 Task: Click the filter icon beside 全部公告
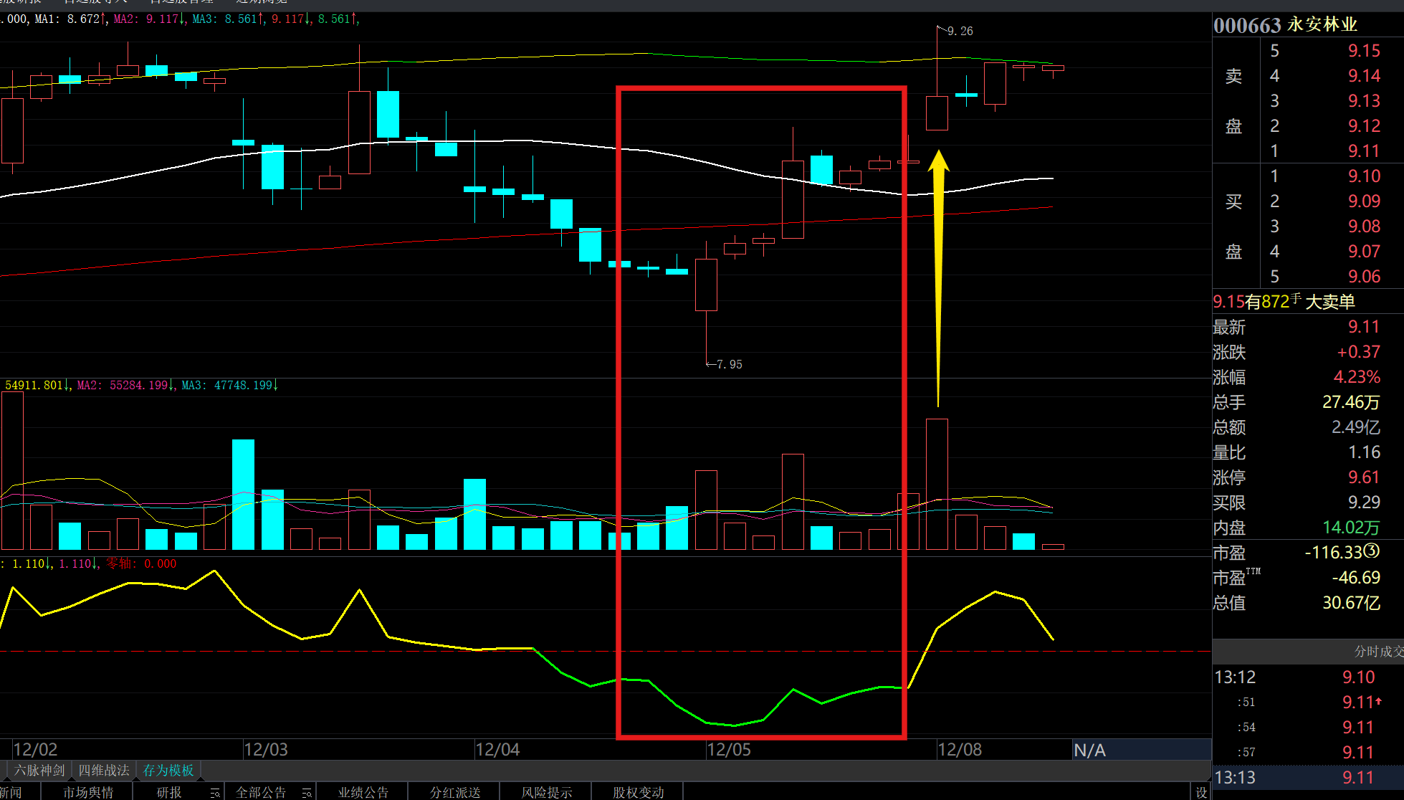(x=306, y=793)
